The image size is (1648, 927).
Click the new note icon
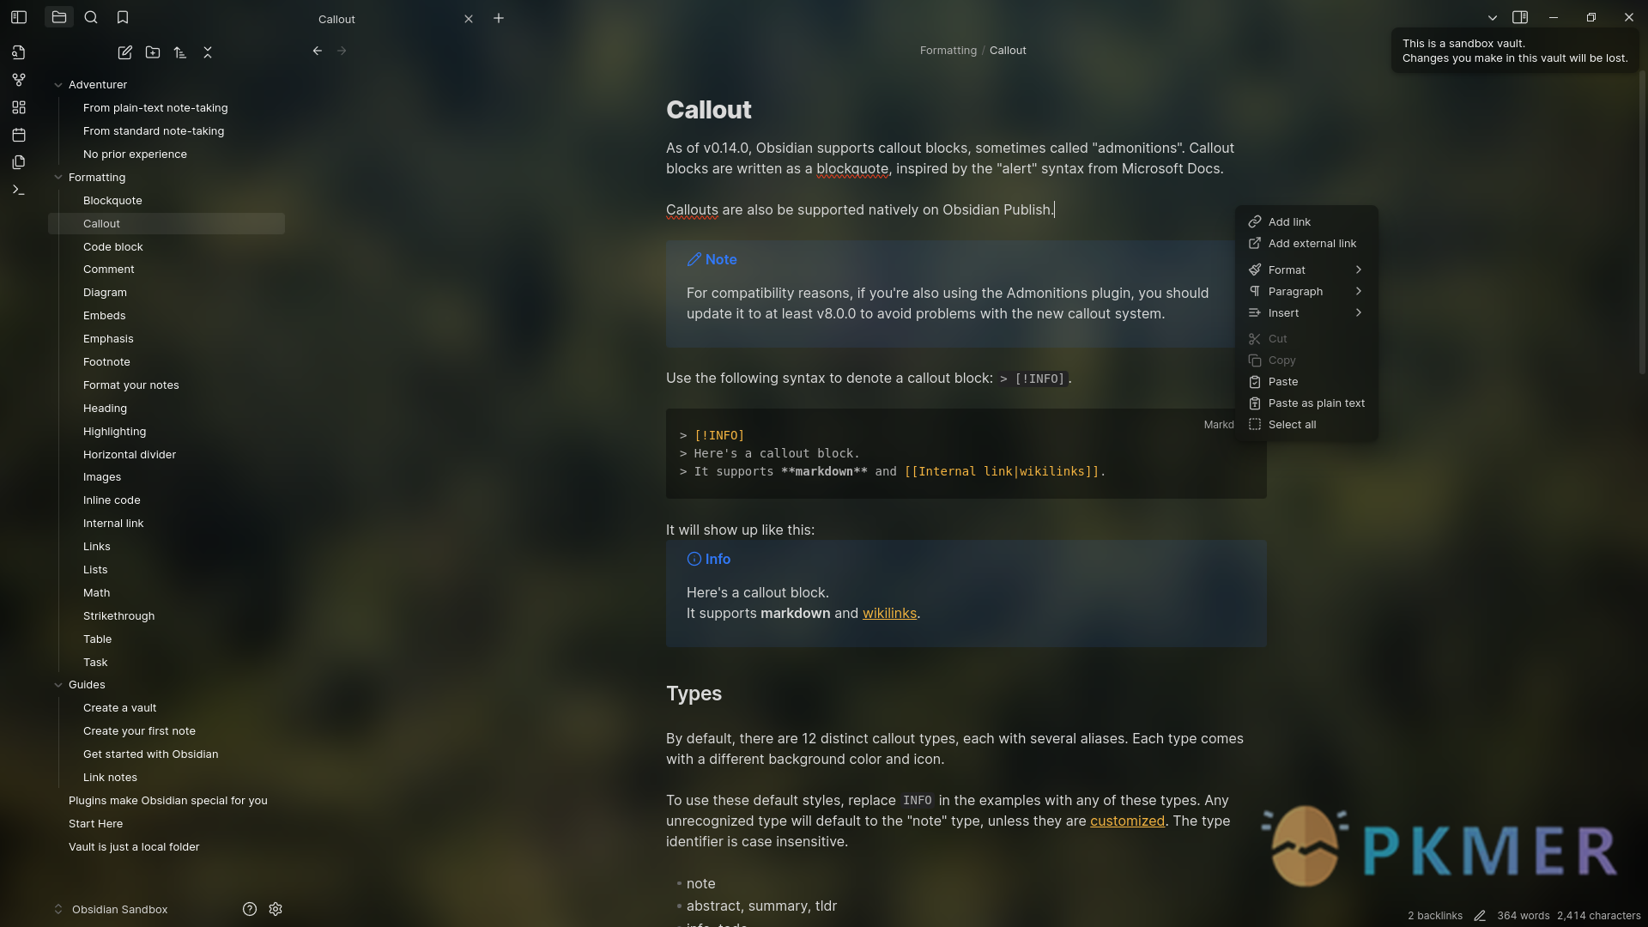click(x=124, y=52)
